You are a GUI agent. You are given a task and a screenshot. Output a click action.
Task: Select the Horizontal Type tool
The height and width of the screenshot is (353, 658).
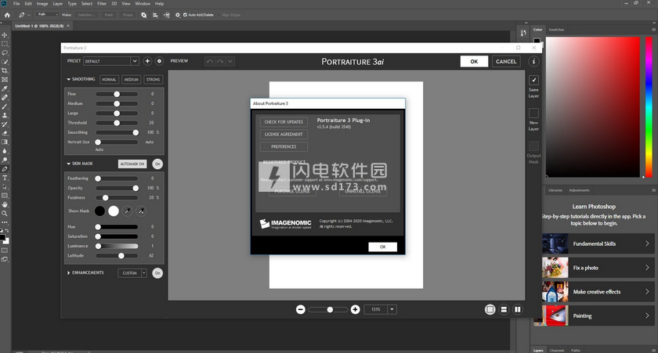pyautogui.click(x=5, y=178)
